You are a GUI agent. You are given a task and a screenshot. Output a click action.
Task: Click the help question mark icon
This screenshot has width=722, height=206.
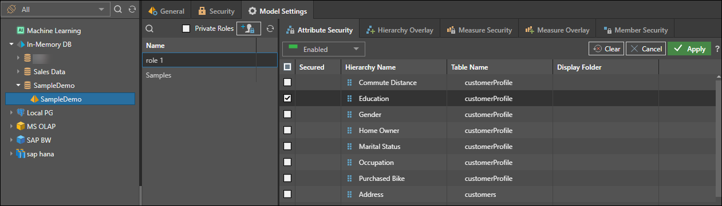click(717, 49)
